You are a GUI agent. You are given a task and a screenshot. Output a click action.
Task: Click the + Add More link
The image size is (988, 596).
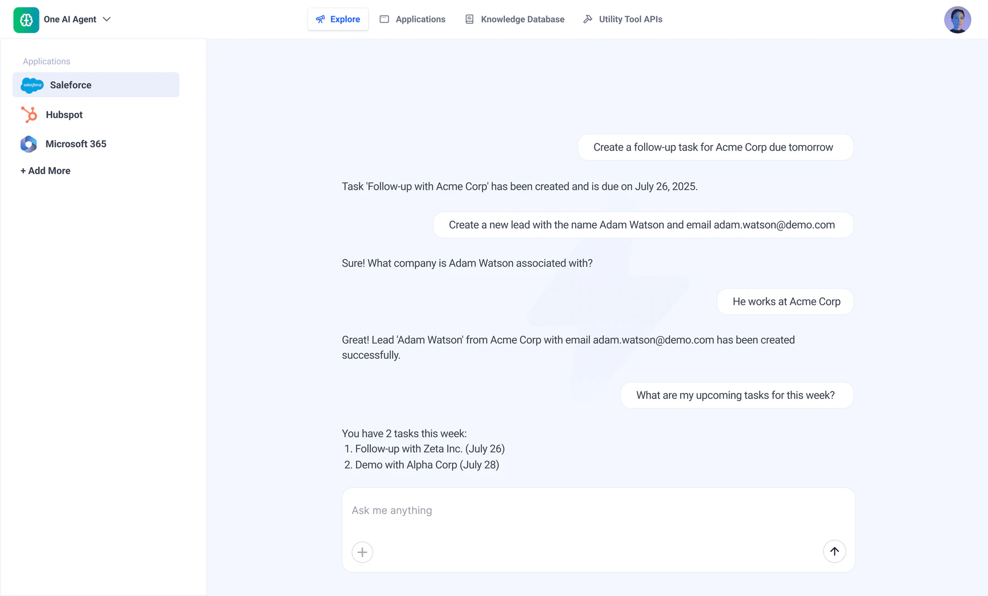45,171
